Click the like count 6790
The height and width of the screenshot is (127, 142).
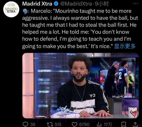click(x=84, y=124)
